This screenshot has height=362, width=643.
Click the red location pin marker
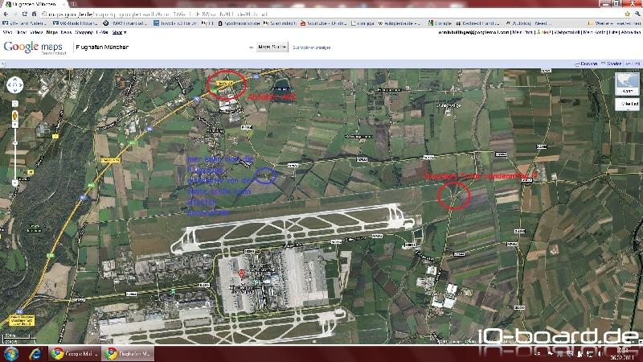pyautogui.click(x=242, y=275)
